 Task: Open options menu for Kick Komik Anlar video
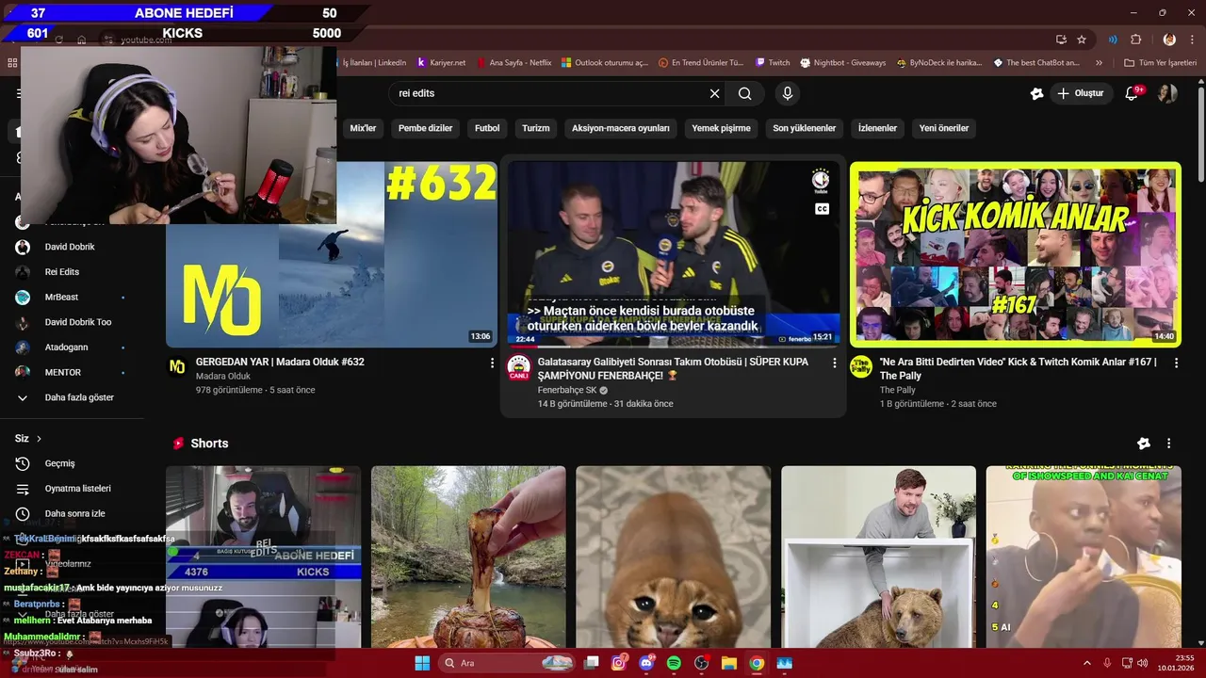pos(1176,363)
